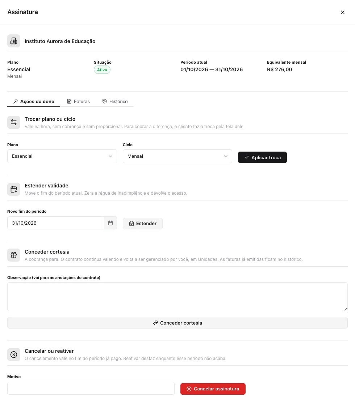Click the circled X icon beside Cancelar ou reativar

(14, 354)
